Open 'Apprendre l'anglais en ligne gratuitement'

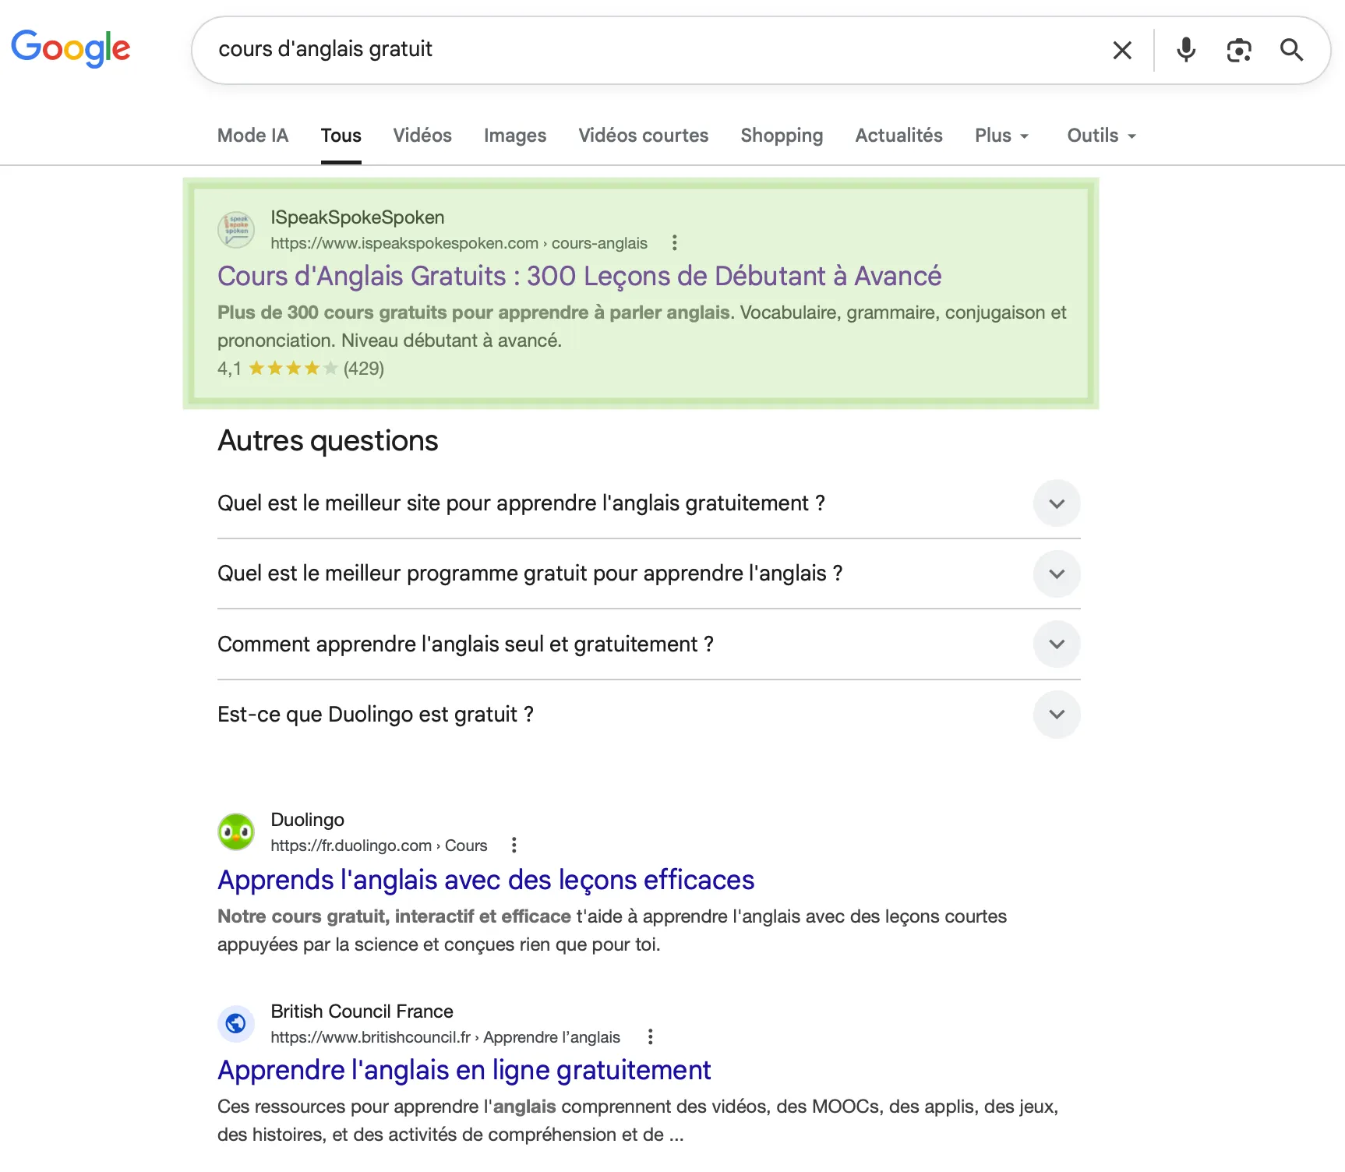(464, 1070)
